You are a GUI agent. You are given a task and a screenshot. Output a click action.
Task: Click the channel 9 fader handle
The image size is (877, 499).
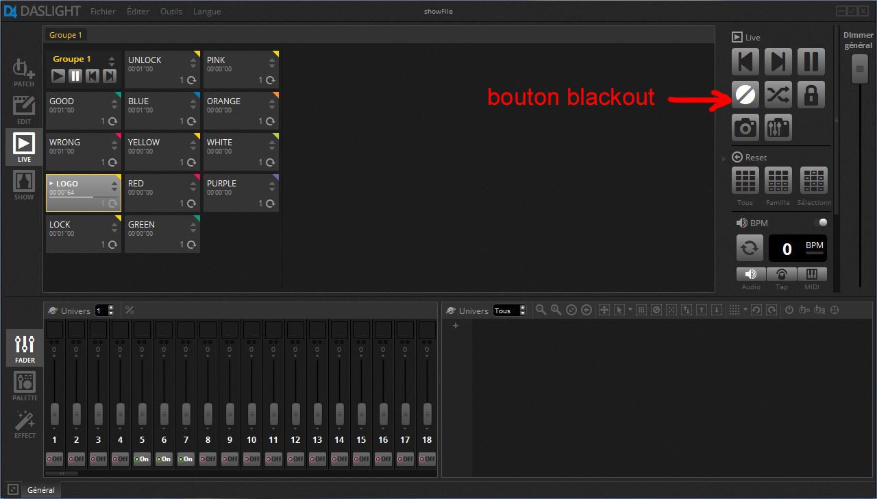coord(230,414)
